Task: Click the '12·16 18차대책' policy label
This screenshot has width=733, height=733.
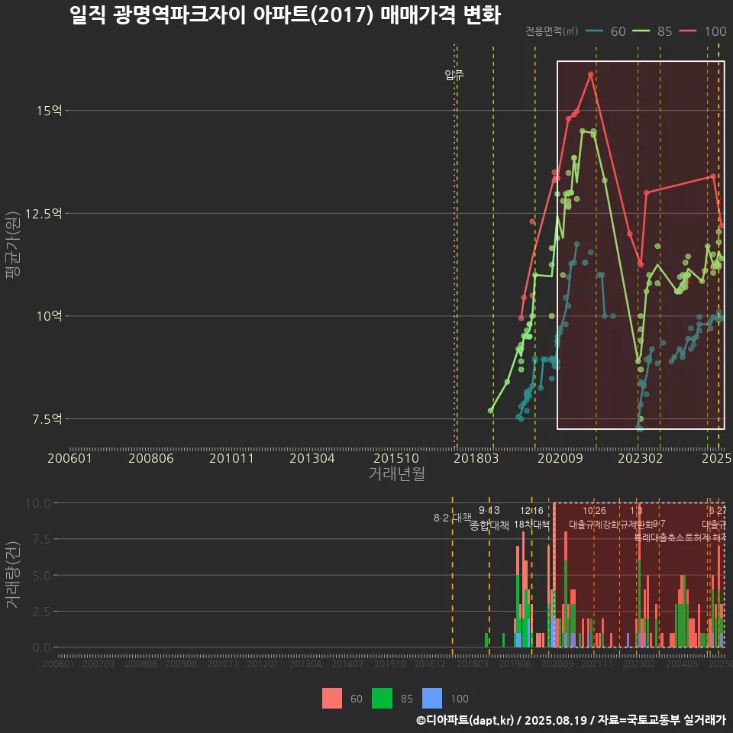Action: point(531,518)
